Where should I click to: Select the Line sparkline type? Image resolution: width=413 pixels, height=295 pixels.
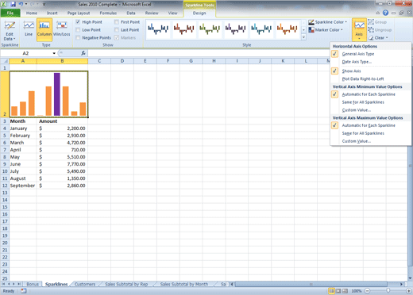(29, 29)
